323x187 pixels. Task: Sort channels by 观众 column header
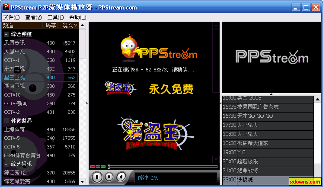pos(68,26)
